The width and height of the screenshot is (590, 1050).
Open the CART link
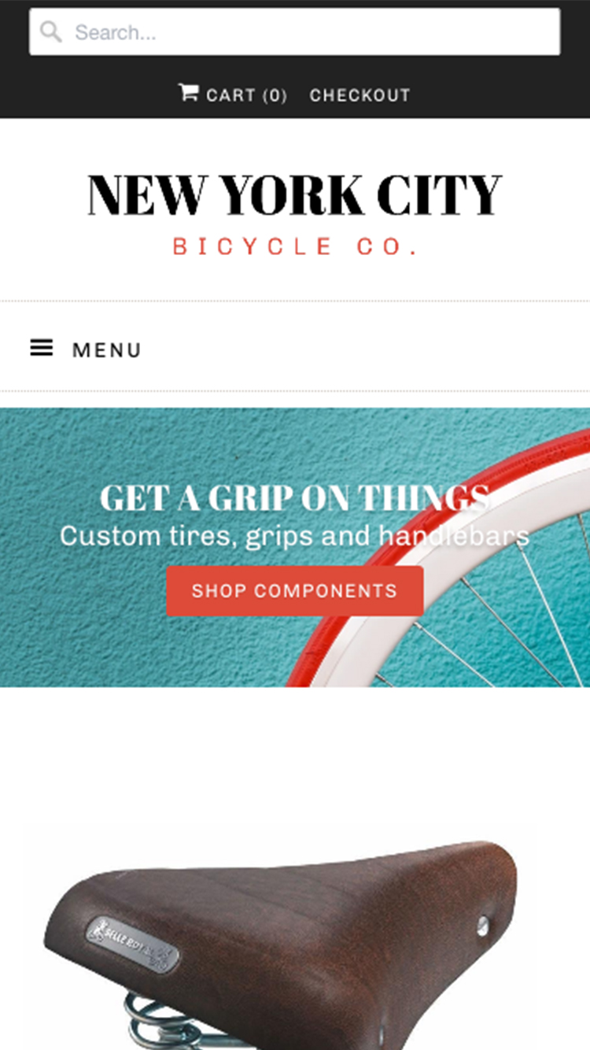pyautogui.click(x=233, y=95)
